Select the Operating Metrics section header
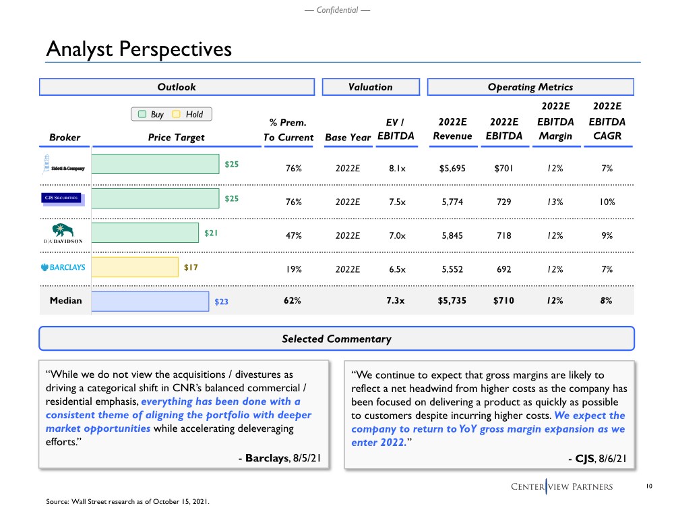 tap(530, 87)
